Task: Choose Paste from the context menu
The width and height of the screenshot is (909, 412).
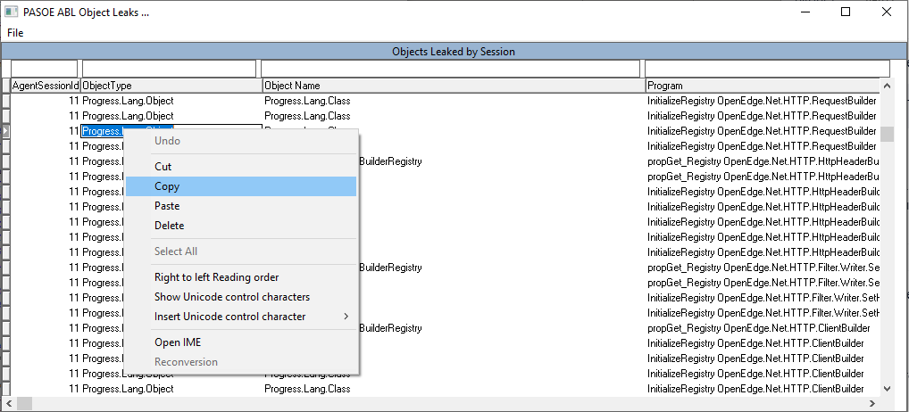Action: (240, 206)
